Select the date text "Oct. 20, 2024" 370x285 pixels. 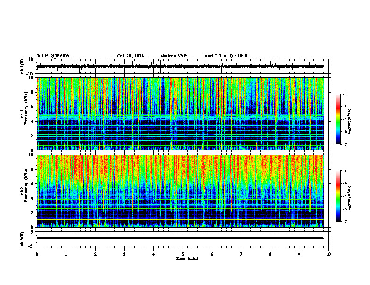[x=130, y=56]
